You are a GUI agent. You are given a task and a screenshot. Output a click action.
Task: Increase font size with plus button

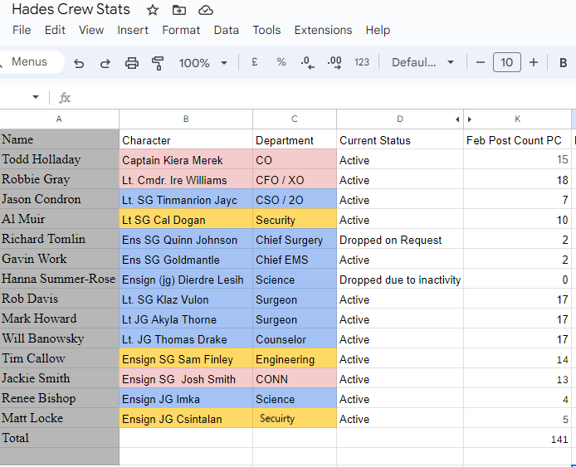pyautogui.click(x=534, y=62)
